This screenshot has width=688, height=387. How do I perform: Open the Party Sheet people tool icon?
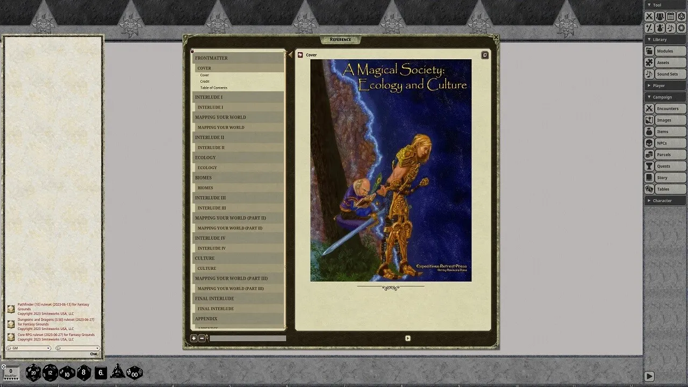(x=660, y=17)
